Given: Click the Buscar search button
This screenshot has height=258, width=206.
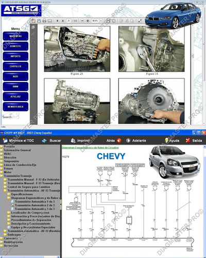Looking at the screenshot, I should 51,141.
